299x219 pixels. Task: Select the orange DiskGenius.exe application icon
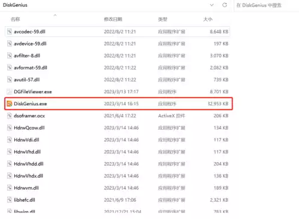(x=10, y=104)
